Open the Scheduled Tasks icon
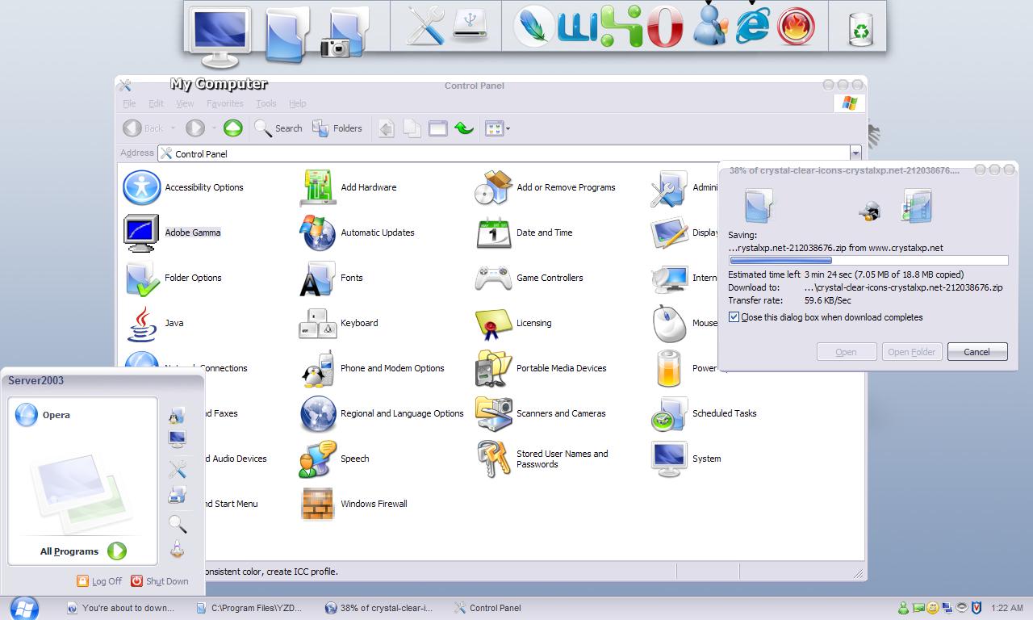The height and width of the screenshot is (620, 1033). coord(669,413)
